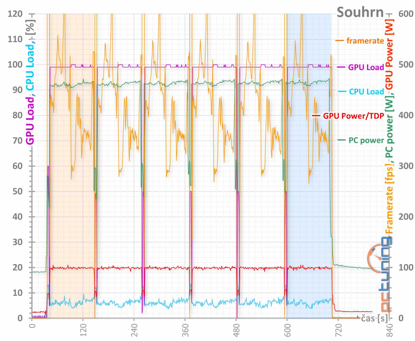
Task: Click the cyan CPU Load legend line marker
Action: point(342,92)
